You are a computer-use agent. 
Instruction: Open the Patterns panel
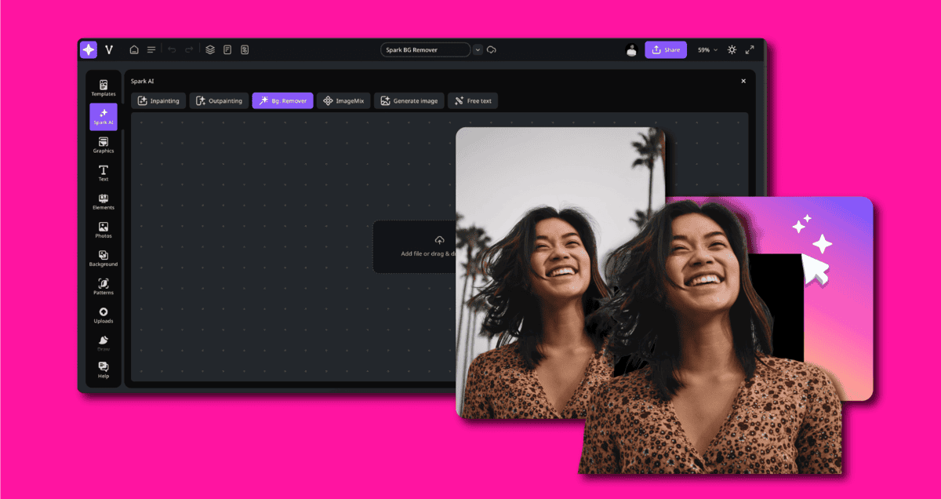pyautogui.click(x=103, y=286)
